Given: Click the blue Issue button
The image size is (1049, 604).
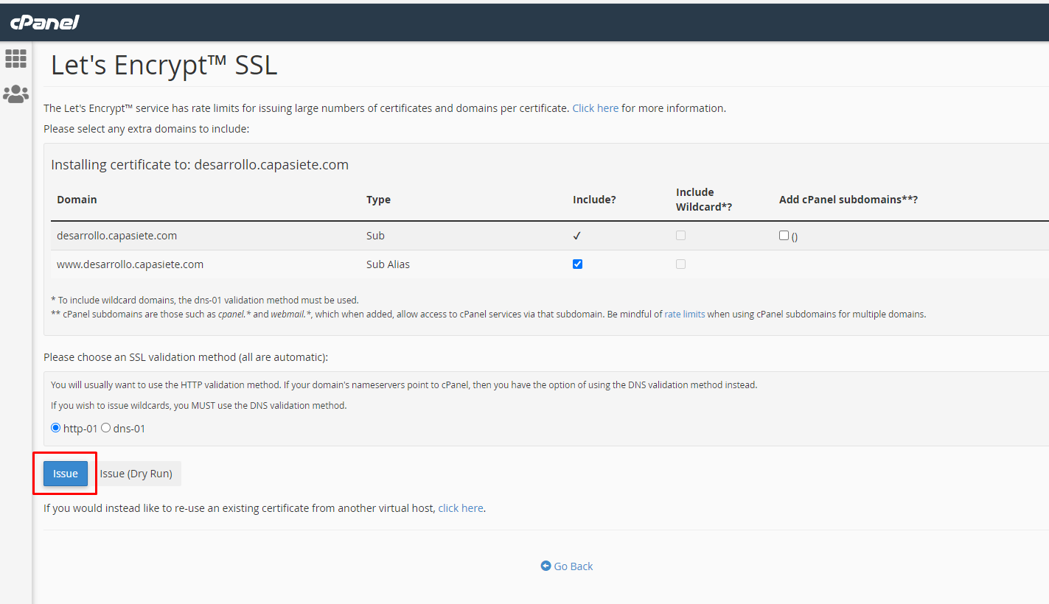Looking at the screenshot, I should pos(66,474).
